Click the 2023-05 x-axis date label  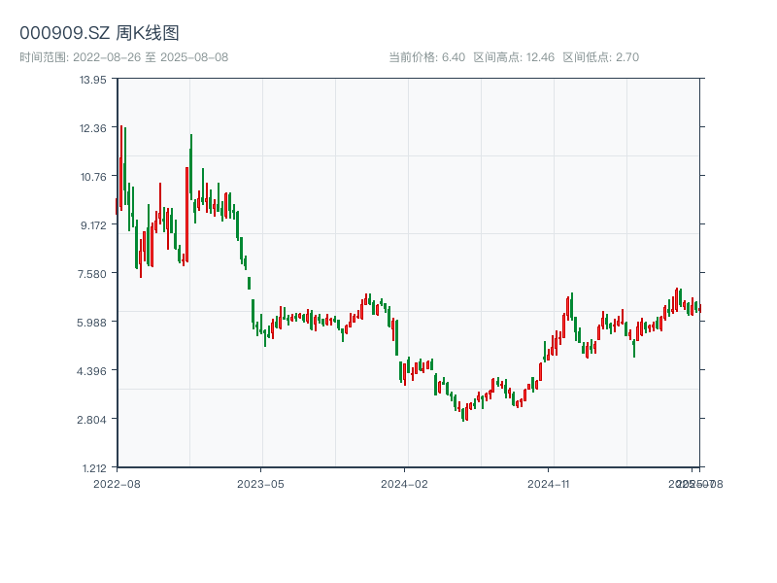tap(260, 483)
